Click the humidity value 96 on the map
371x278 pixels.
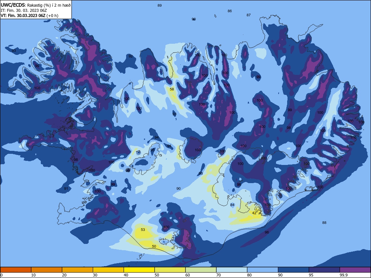point(267,232)
